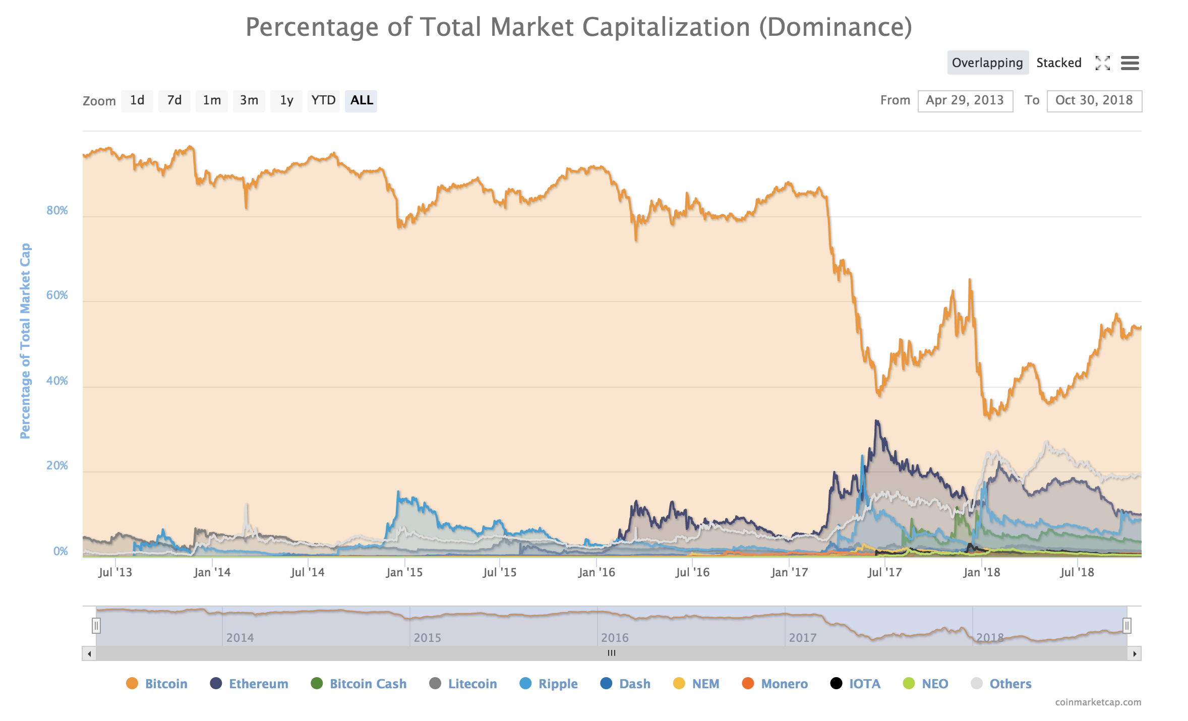The image size is (1188, 721).
Task: Click the navigator left scroll arrow
Action: coord(89,653)
